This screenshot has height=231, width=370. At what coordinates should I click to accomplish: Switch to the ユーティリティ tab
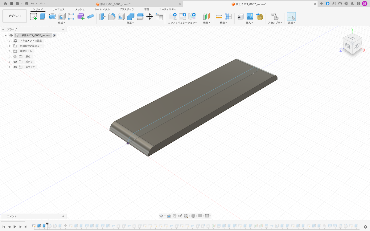coord(167,10)
